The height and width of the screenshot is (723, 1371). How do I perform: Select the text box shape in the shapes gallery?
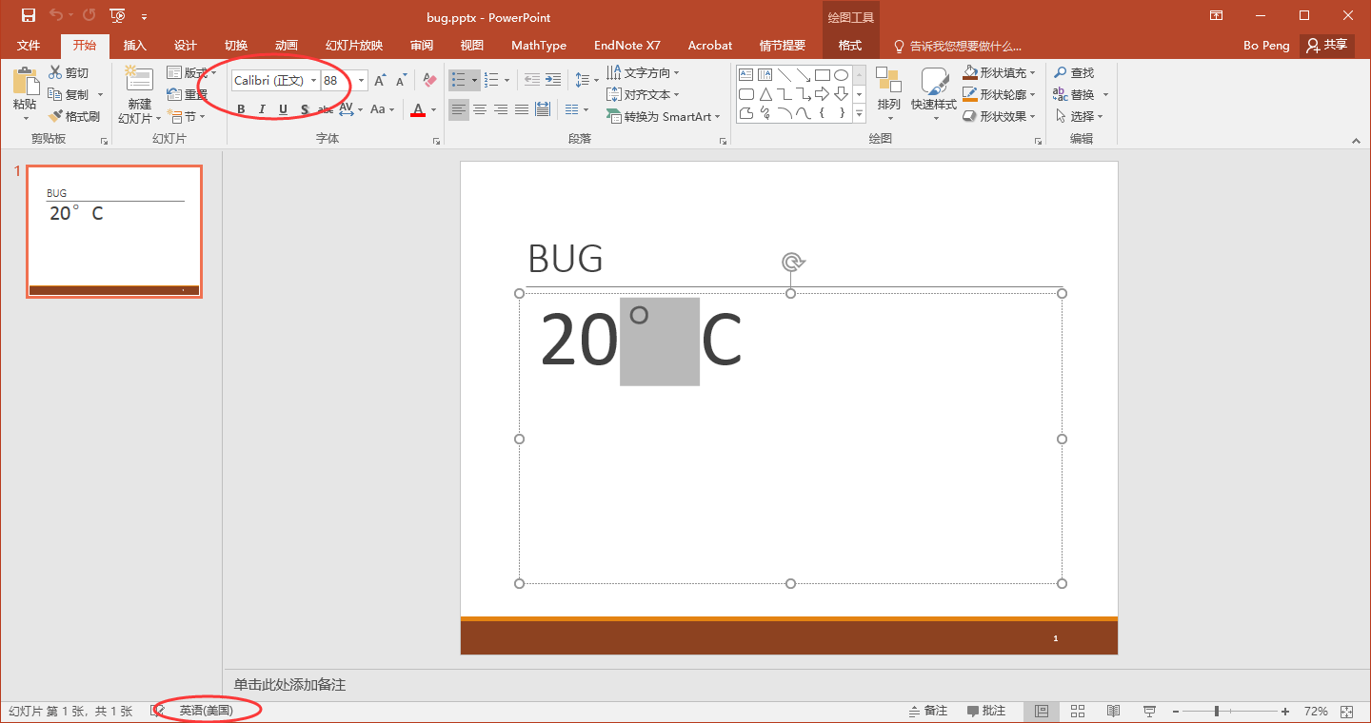pos(746,74)
